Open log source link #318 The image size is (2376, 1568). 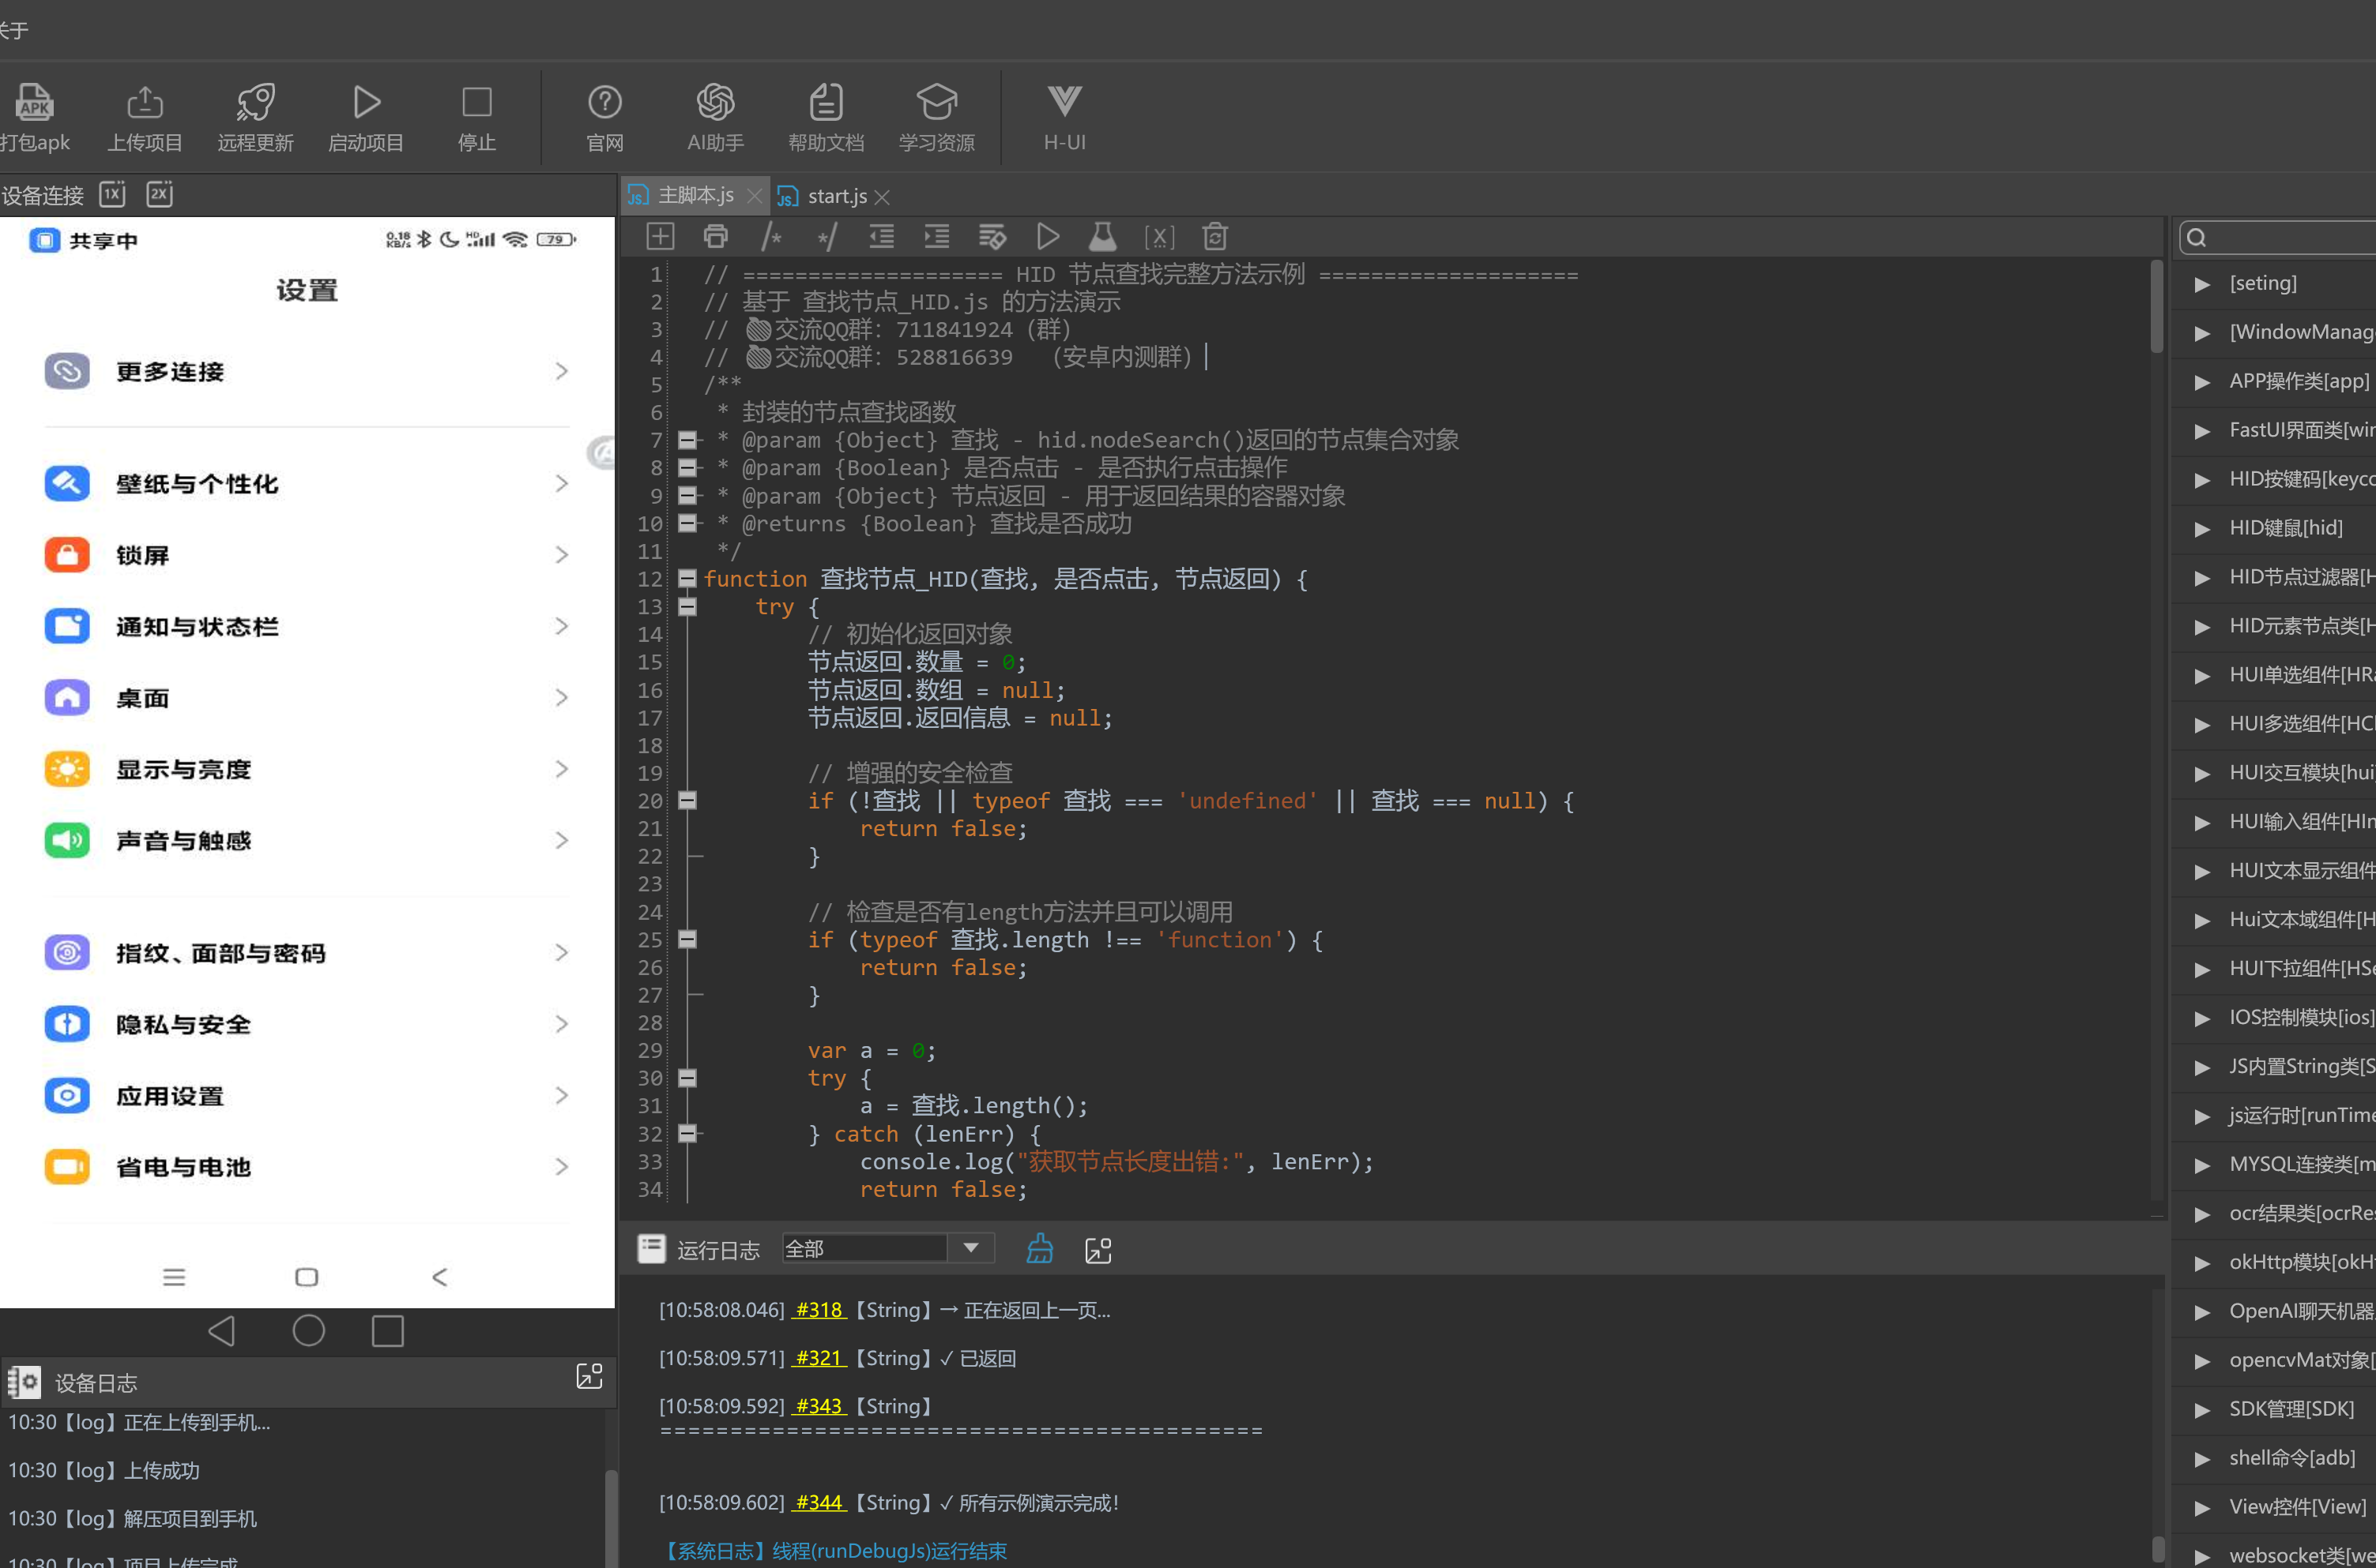click(x=819, y=1310)
